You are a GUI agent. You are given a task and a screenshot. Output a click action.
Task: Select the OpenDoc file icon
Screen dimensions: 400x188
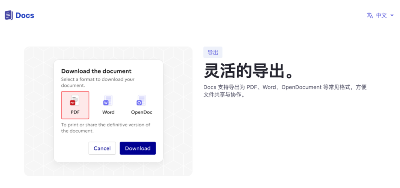[141, 100]
